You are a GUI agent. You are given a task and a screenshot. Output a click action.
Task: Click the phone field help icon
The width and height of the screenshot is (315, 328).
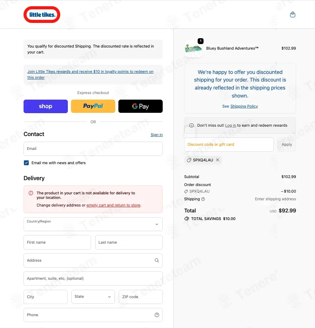click(x=157, y=315)
